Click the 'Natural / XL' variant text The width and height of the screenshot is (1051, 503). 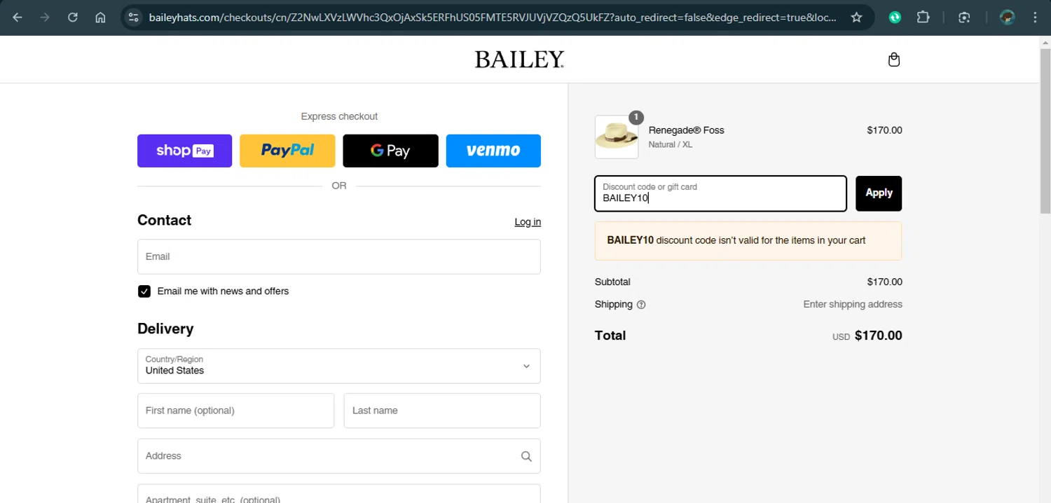click(671, 145)
